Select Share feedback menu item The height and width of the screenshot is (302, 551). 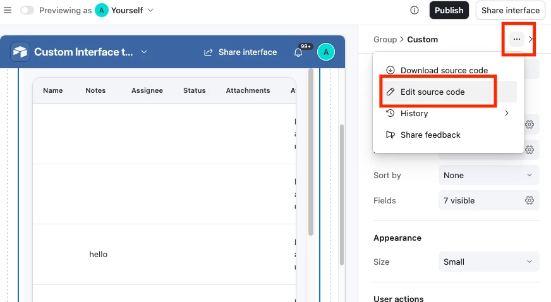pyautogui.click(x=449, y=135)
